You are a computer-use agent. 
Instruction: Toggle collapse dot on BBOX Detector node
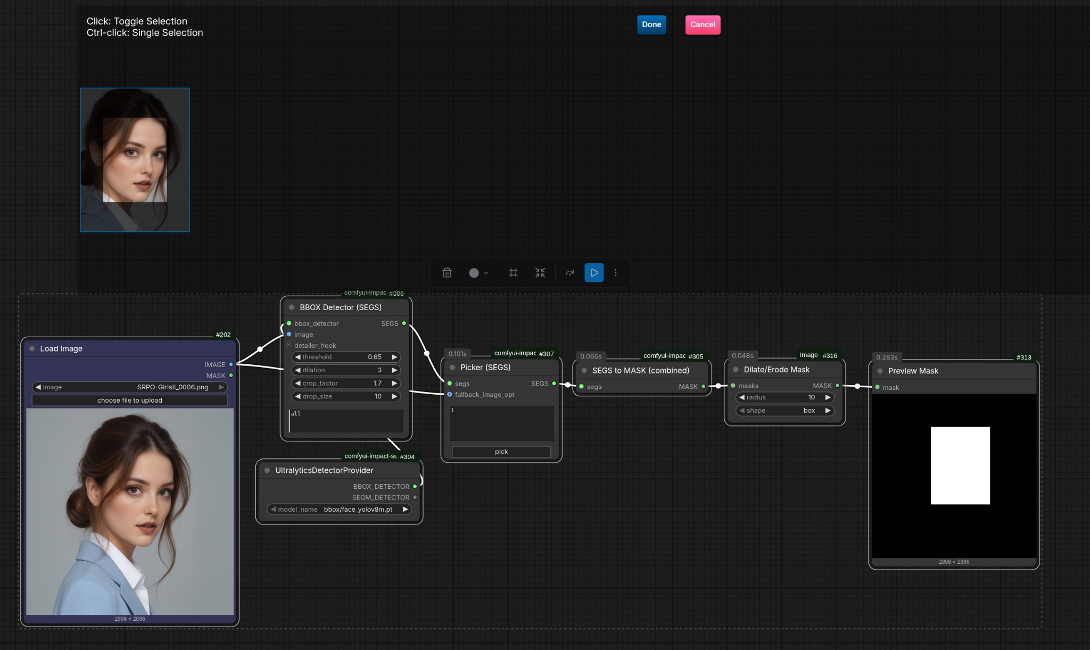292,307
